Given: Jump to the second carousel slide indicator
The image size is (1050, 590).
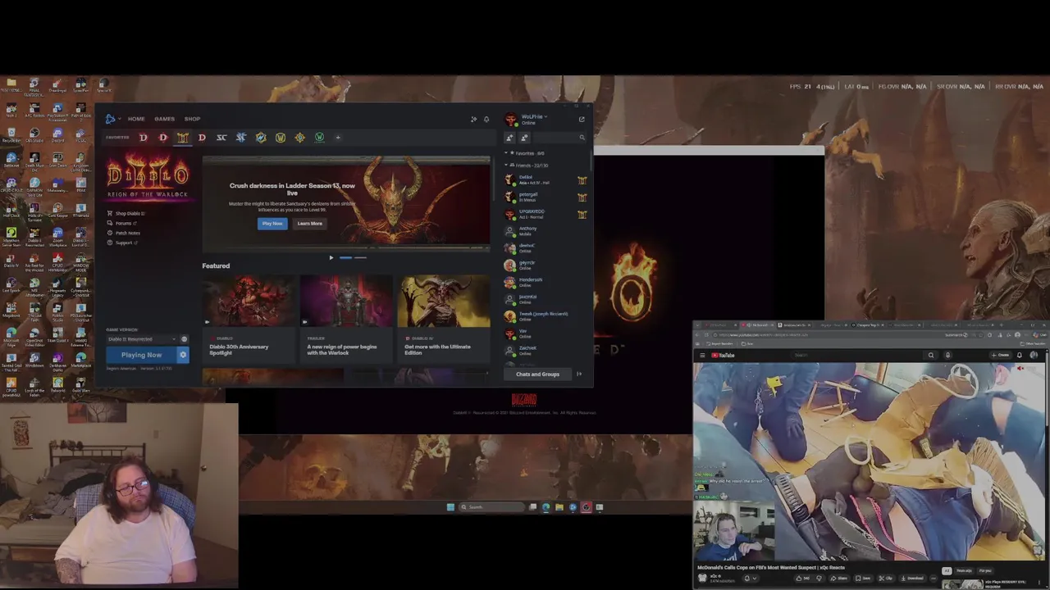Looking at the screenshot, I should click(360, 257).
